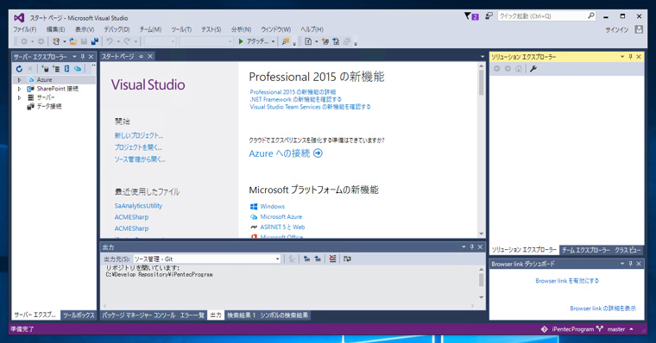Click the プロジェクトを開く... link

[x=138, y=147]
